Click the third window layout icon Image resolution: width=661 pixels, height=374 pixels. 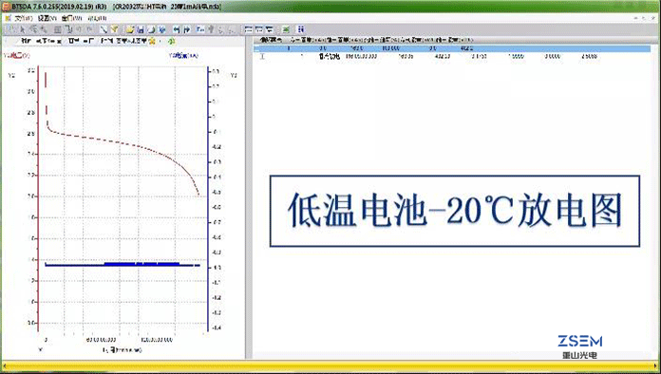[x=270, y=29]
